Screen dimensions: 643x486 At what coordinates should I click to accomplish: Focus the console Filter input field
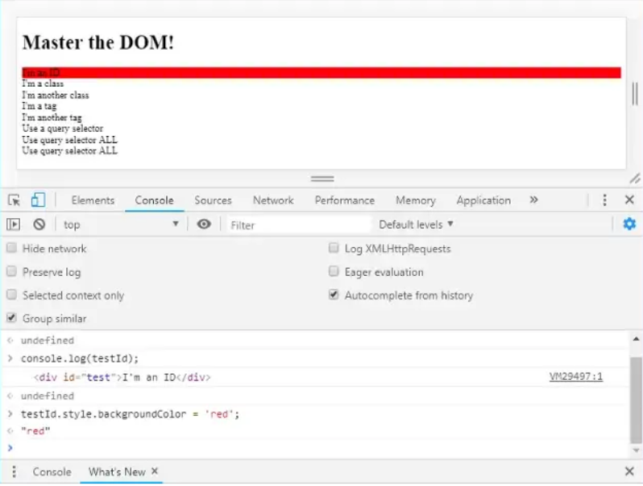(x=298, y=225)
